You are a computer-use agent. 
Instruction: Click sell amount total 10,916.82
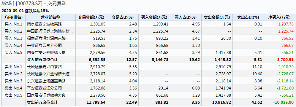point(222,103)
